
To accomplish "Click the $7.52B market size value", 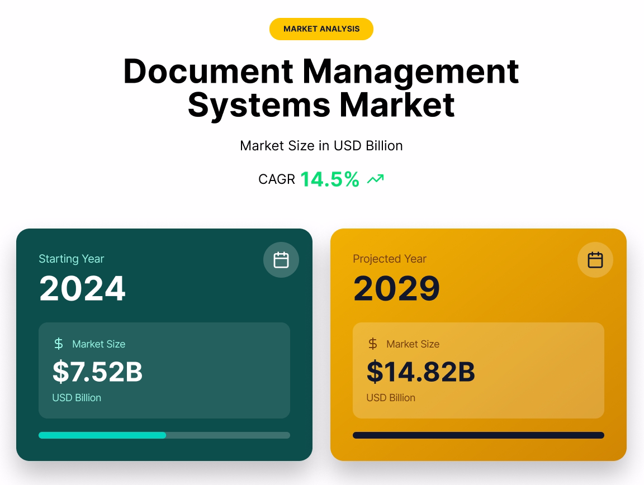I will pos(97,372).
